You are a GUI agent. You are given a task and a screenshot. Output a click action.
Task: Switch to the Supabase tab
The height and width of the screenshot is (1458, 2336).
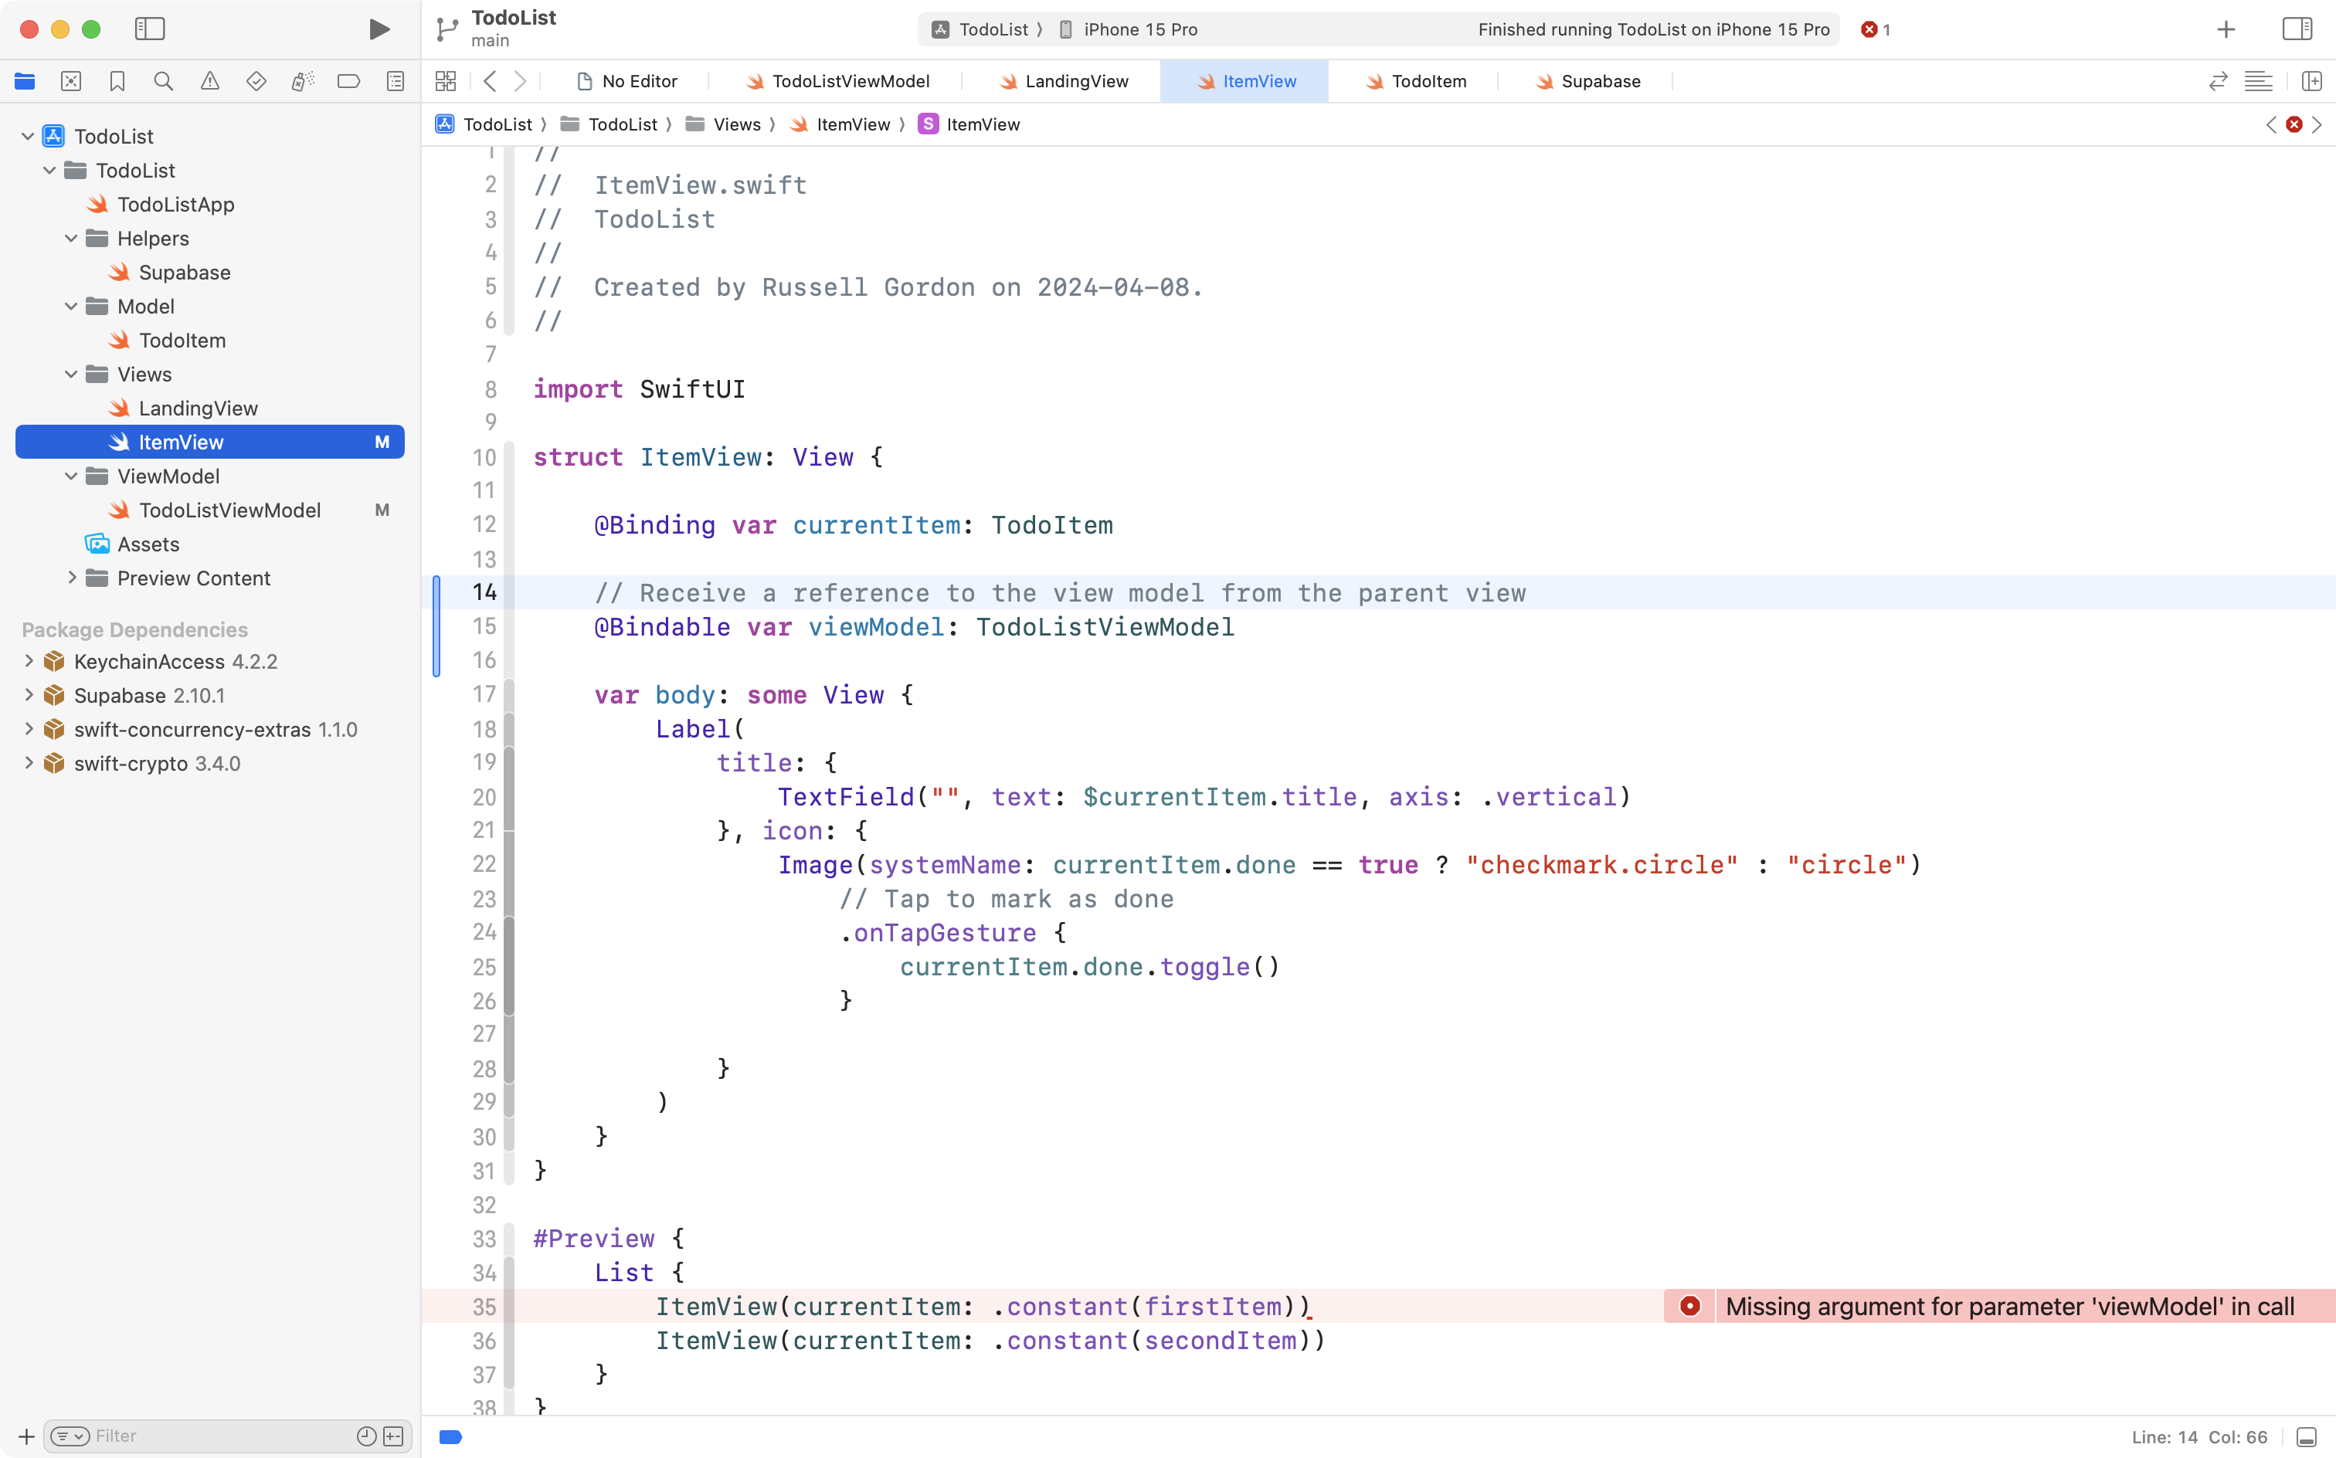coord(1601,81)
